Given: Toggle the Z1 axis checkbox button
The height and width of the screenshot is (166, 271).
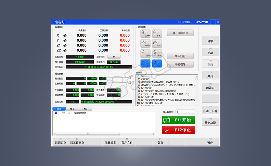Looking at the screenshot, I should 145,63.
